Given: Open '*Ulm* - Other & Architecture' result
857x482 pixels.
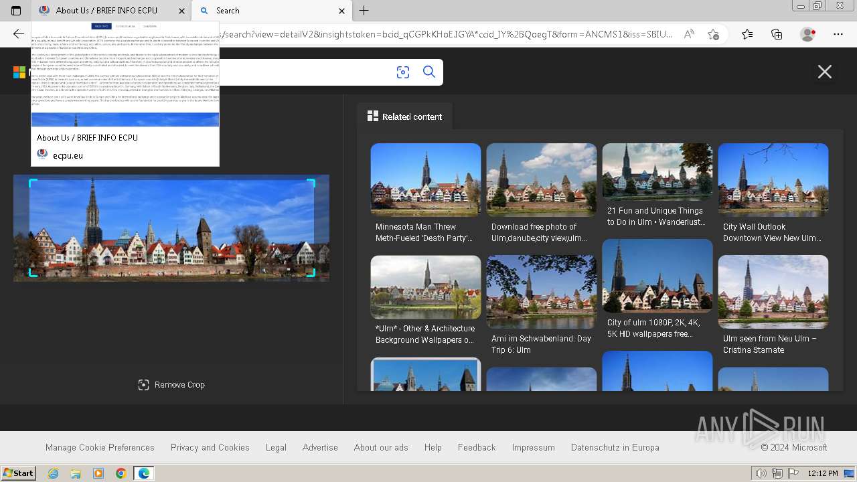Looking at the screenshot, I should click(426, 287).
